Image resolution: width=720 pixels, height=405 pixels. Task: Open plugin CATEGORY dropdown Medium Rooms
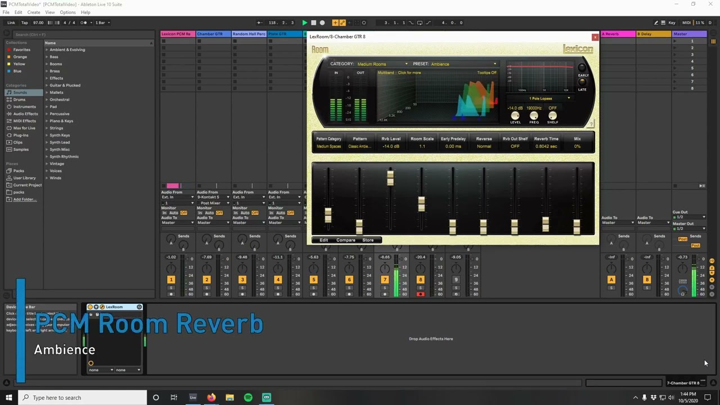coord(382,64)
